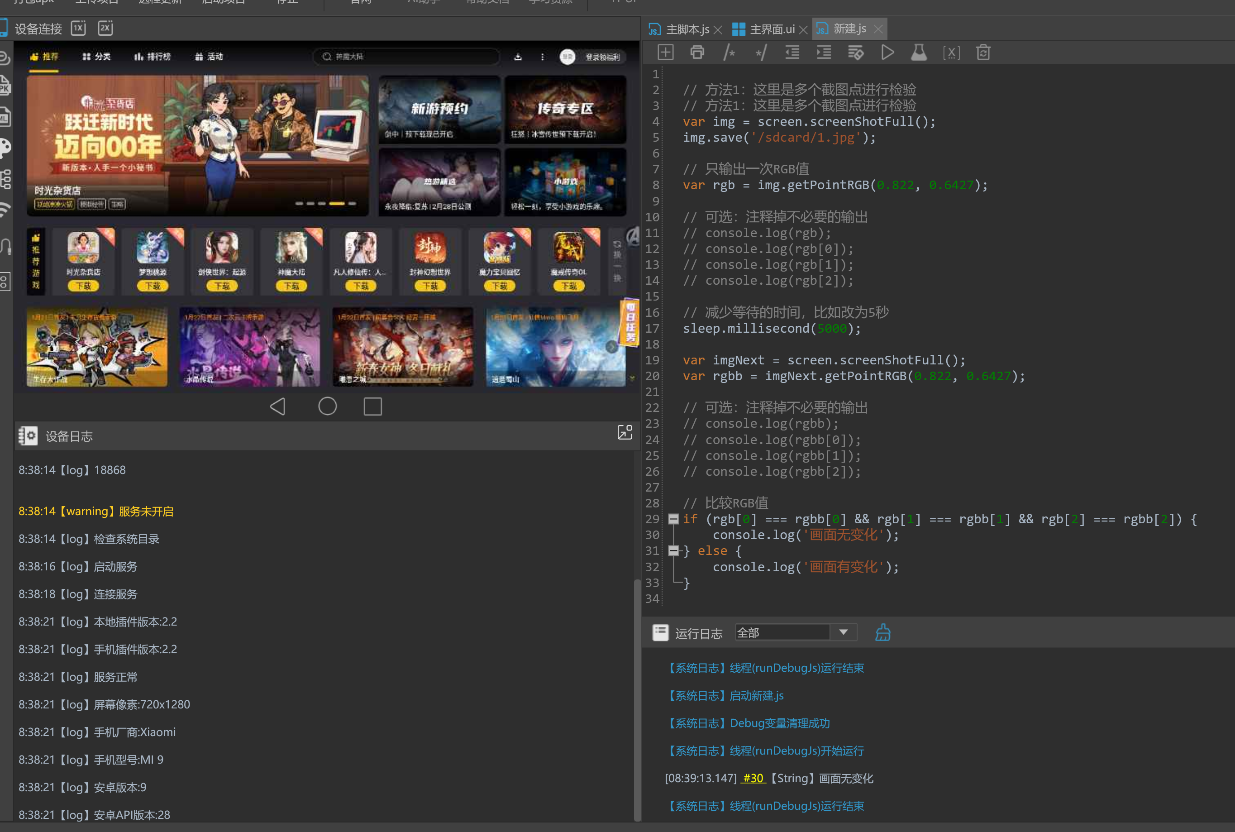Click the flask test icon in the editor toolbar

(919, 53)
